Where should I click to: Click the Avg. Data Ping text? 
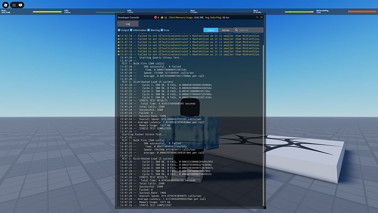[217, 18]
